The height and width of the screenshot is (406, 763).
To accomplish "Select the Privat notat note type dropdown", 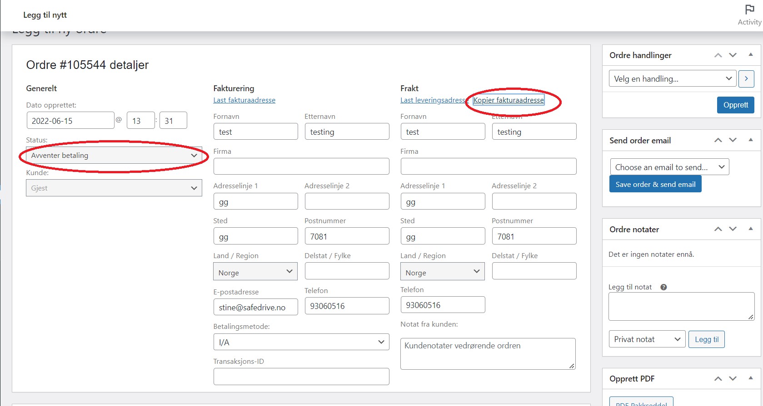I will 646,339.
